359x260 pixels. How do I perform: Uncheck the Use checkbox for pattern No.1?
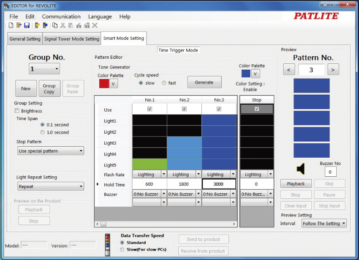150,109
